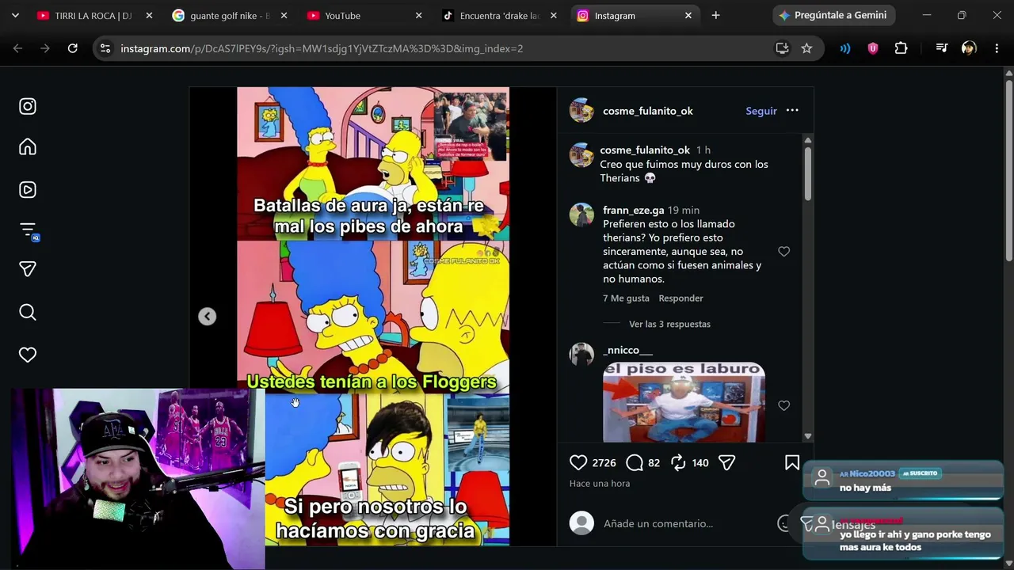Screen dimensions: 1014x570
Task: Open the red shield extension icon
Action: click(873, 48)
